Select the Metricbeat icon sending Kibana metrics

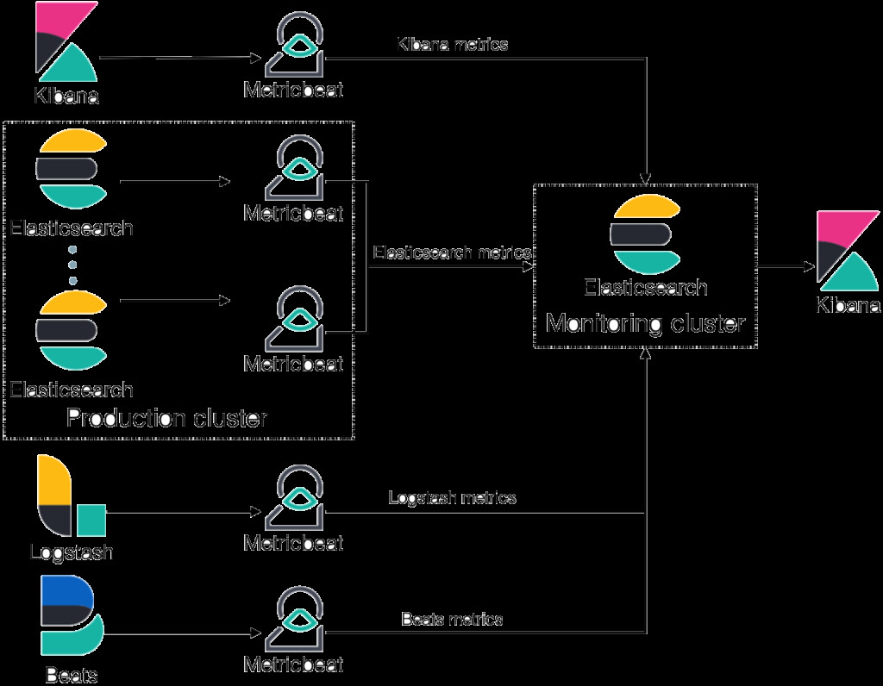[295, 45]
